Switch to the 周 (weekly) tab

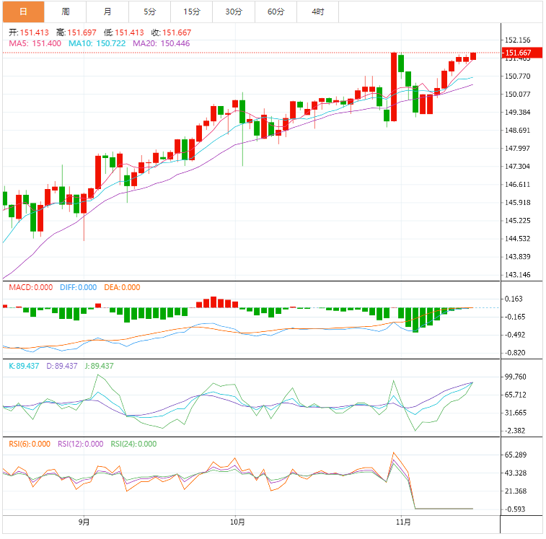66,12
